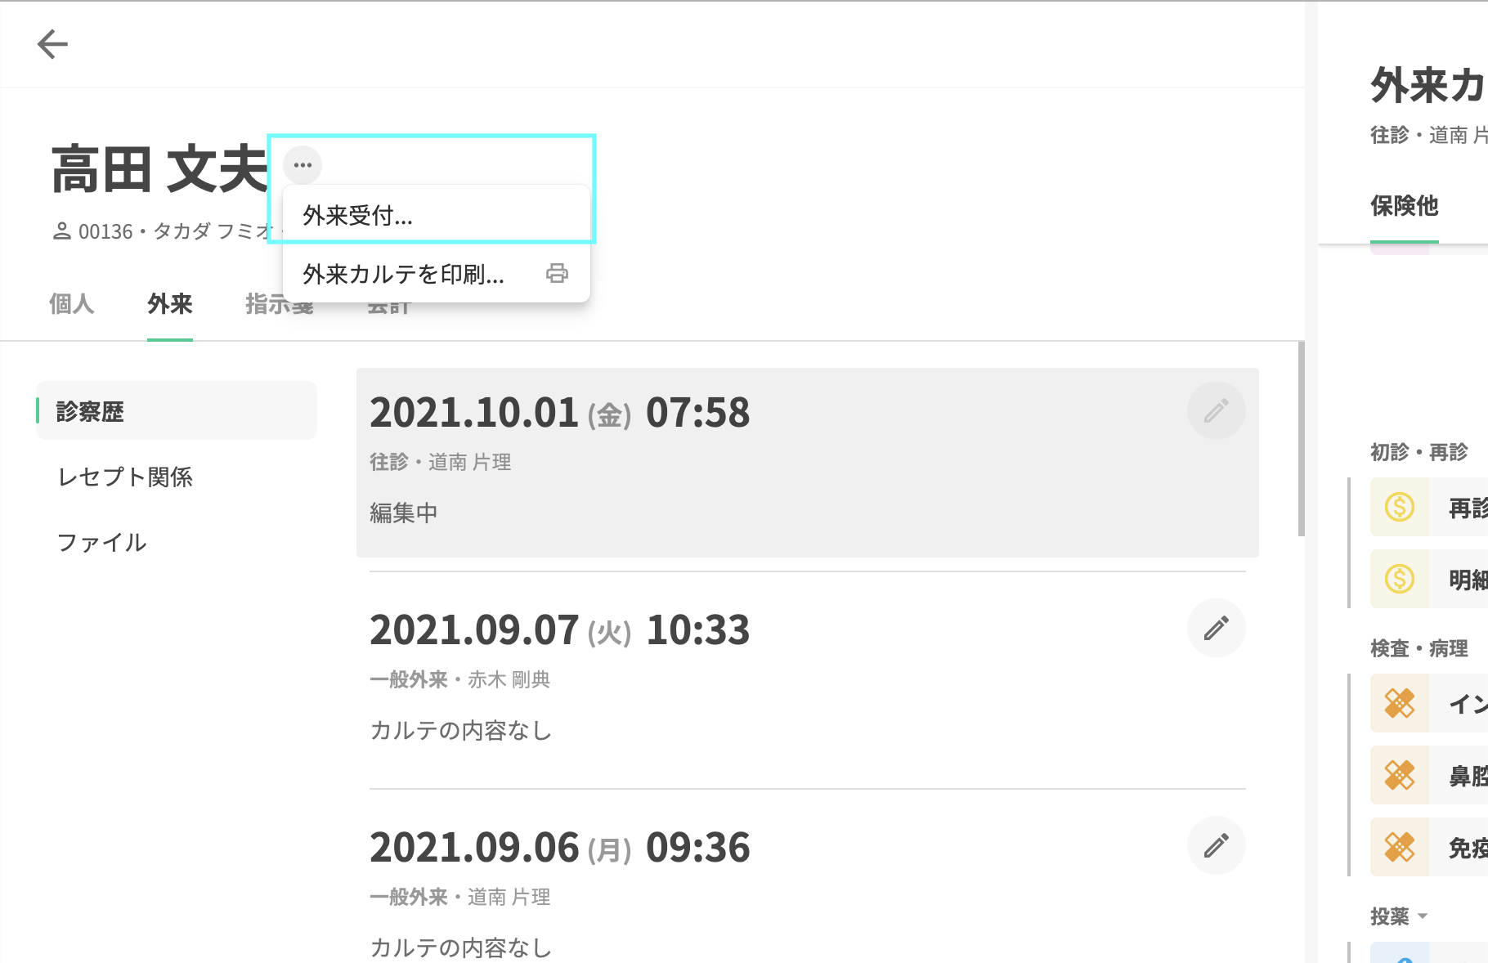Open ファイル section in the sidebar
The height and width of the screenshot is (963, 1488).
point(102,543)
